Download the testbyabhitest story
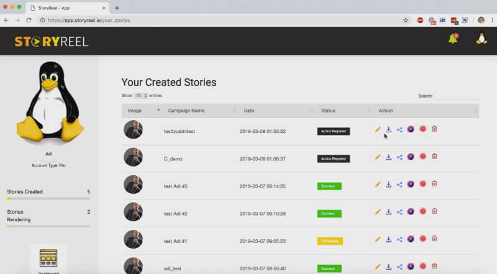 [389, 129]
